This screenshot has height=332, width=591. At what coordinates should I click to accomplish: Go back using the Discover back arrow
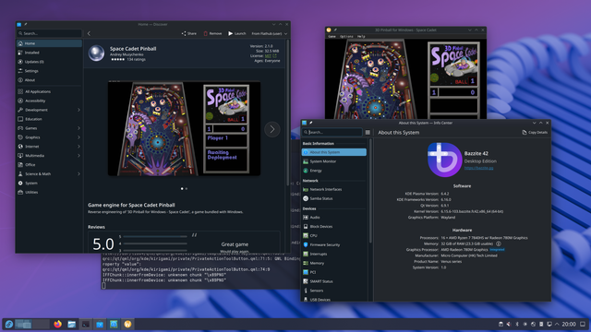89,33
